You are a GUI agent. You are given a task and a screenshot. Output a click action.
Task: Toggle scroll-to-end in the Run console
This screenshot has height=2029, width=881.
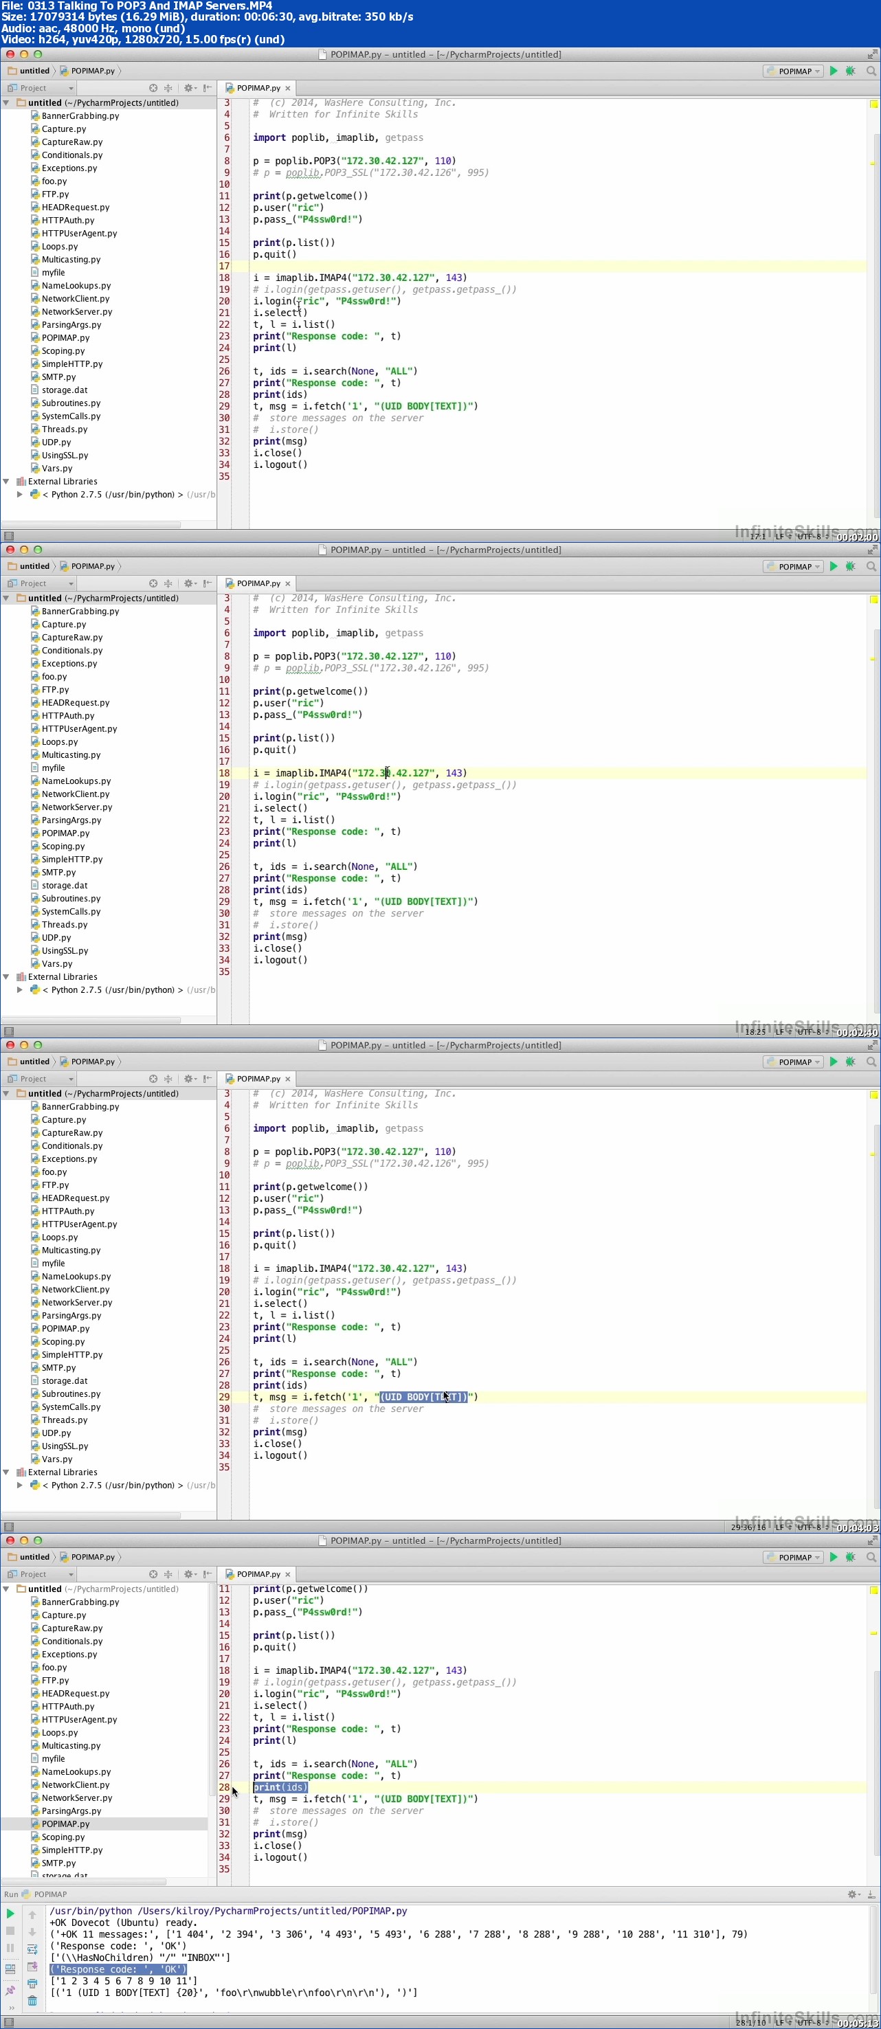pyautogui.click(x=32, y=1966)
